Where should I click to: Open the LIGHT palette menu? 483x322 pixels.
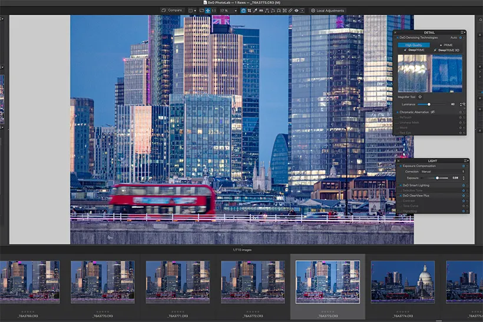pos(466,161)
